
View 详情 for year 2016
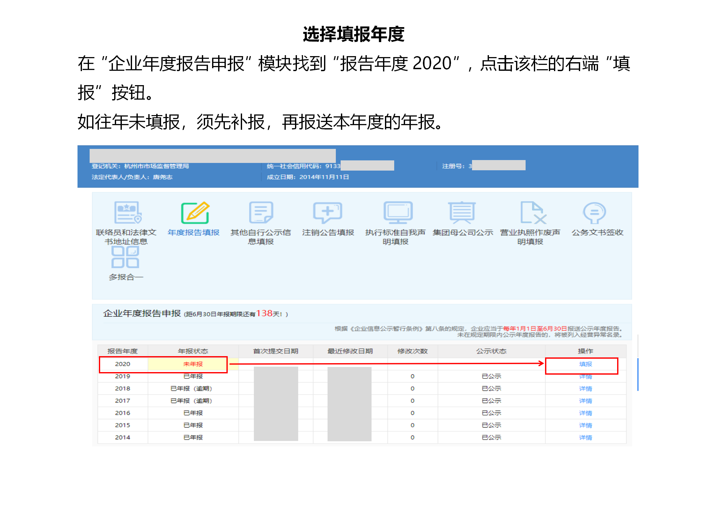585,413
